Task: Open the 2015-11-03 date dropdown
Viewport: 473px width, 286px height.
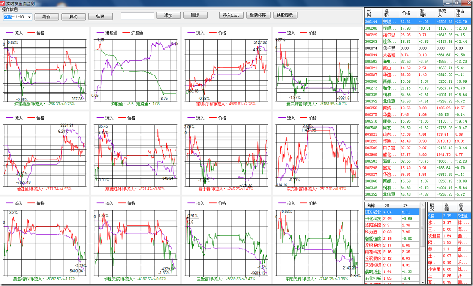Action: (29, 17)
